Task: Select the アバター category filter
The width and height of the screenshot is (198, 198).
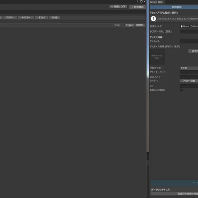Action: coord(10,18)
